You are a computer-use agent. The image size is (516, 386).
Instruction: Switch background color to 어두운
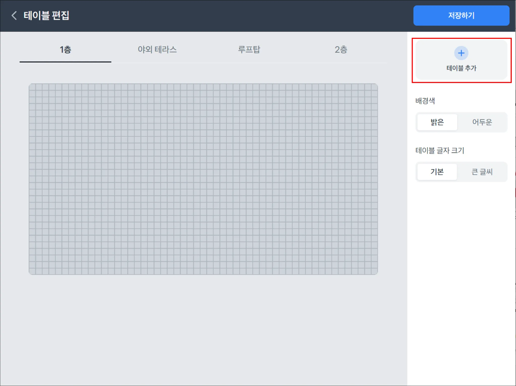[x=482, y=122]
